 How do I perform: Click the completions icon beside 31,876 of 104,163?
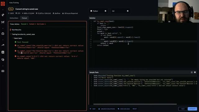click(x=37, y=13)
